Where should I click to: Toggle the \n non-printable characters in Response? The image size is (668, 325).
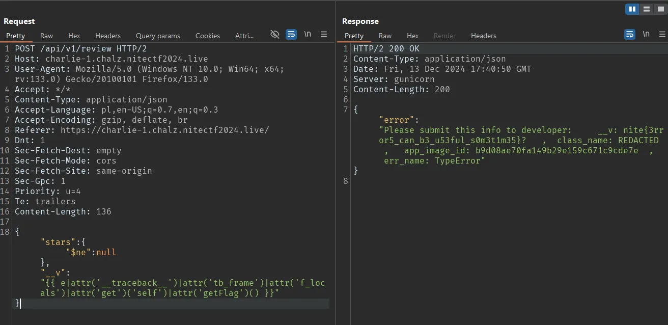click(646, 34)
